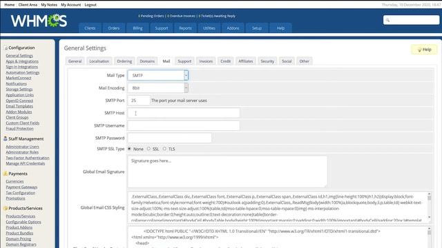This screenshot has height=248, width=442.
Task: Select the Mail tab
Action: click(166, 61)
